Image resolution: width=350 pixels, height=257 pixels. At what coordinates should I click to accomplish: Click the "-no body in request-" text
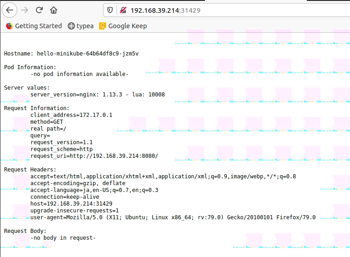63,238
